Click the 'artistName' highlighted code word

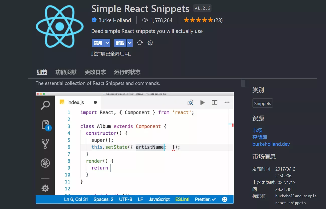tap(150, 147)
